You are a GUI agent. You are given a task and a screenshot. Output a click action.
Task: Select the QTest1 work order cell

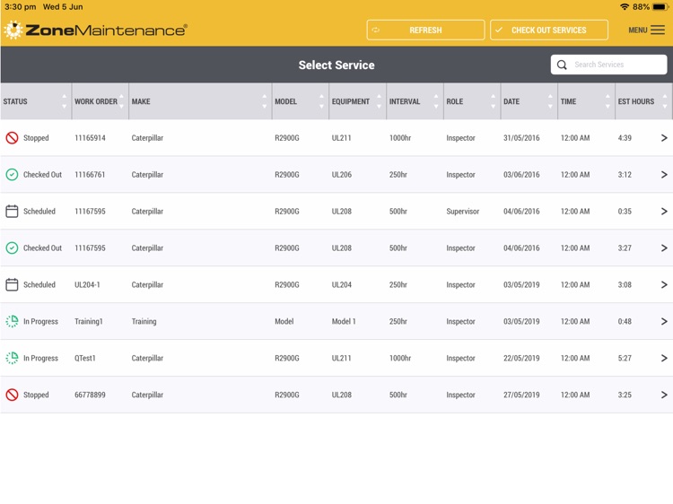[85, 358]
